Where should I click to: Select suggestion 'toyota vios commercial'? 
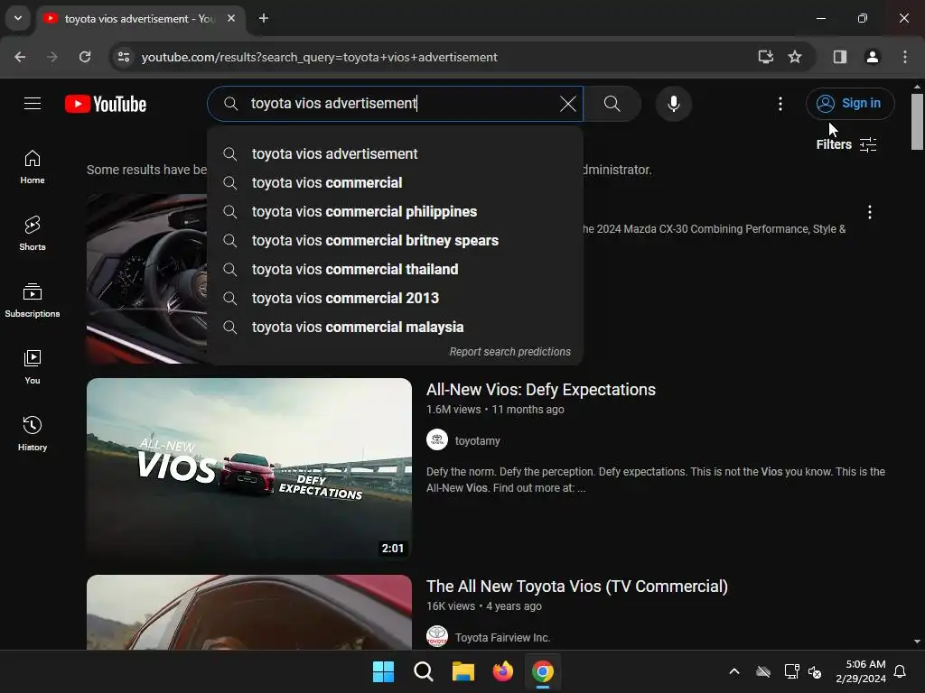pos(395,182)
